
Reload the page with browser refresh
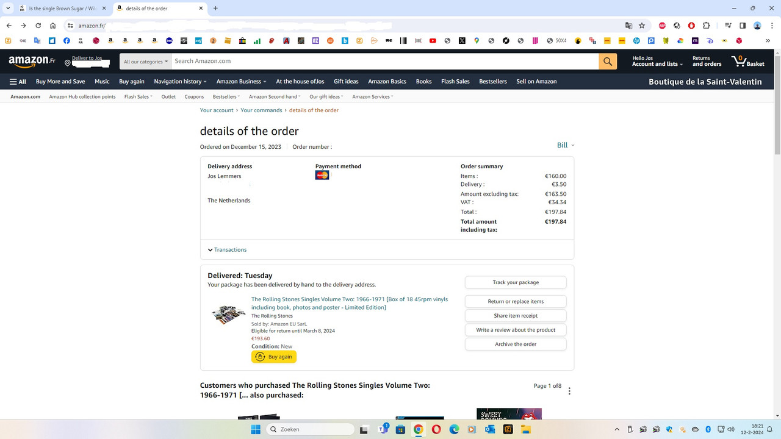pos(38,26)
